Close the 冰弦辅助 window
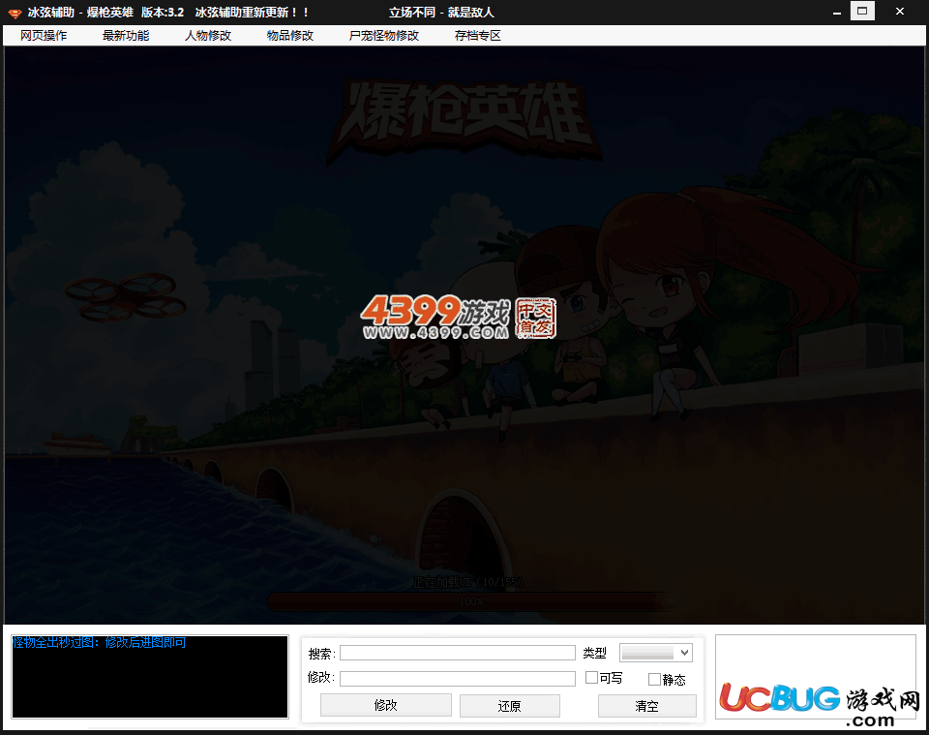 [x=899, y=12]
